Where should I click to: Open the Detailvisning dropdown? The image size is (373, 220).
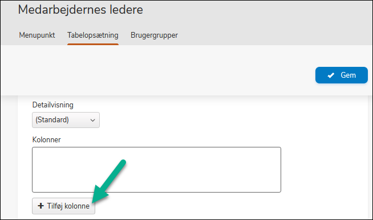point(66,120)
